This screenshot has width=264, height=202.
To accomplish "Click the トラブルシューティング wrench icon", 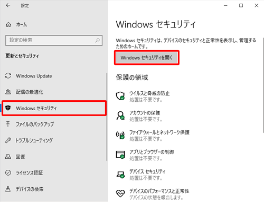I will click(x=8, y=140).
